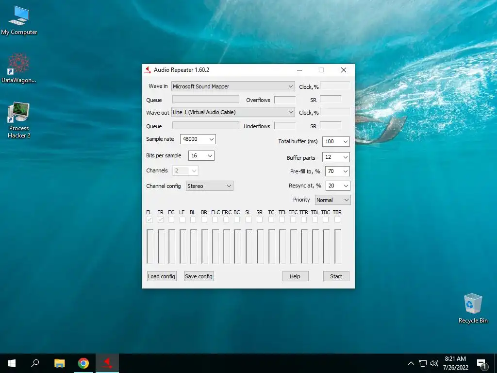
Task: Open the Wave out device dropdown
Action: tap(233, 112)
